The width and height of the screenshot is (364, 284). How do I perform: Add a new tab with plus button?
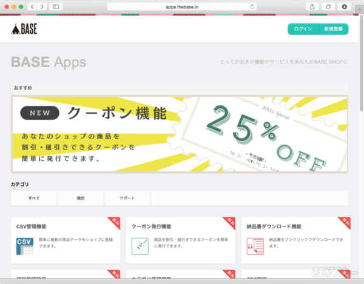click(x=360, y=10)
